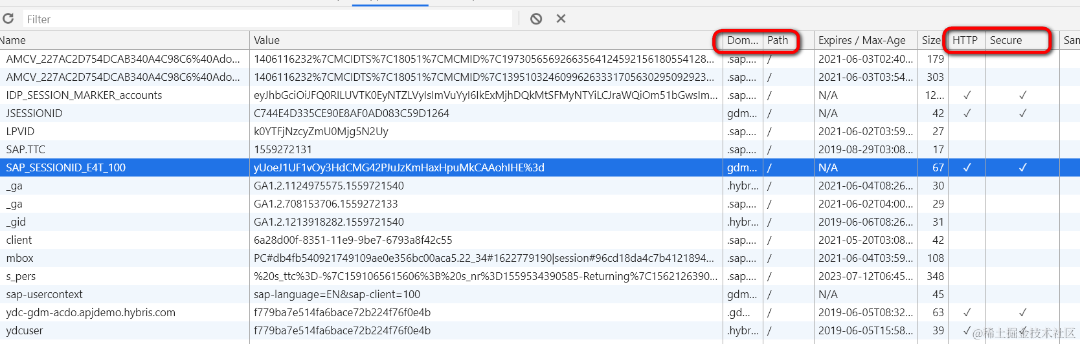Click expiry 2019-08-29T03:08 of SAP.TTC
1080x344 pixels.
pos(866,149)
